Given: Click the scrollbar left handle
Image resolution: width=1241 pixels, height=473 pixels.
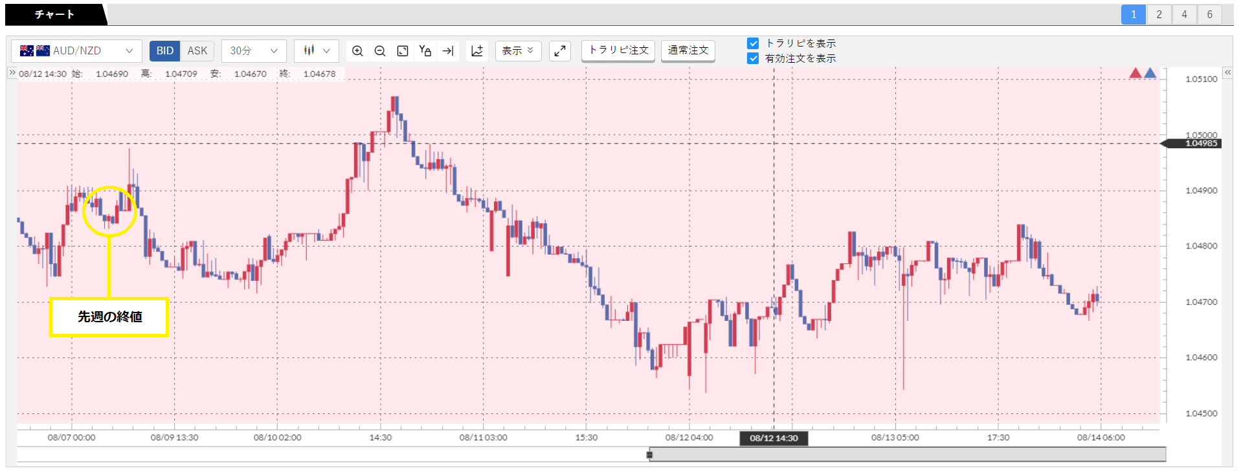Looking at the screenshot, I should pyautogui.click(x=649, y=455).
